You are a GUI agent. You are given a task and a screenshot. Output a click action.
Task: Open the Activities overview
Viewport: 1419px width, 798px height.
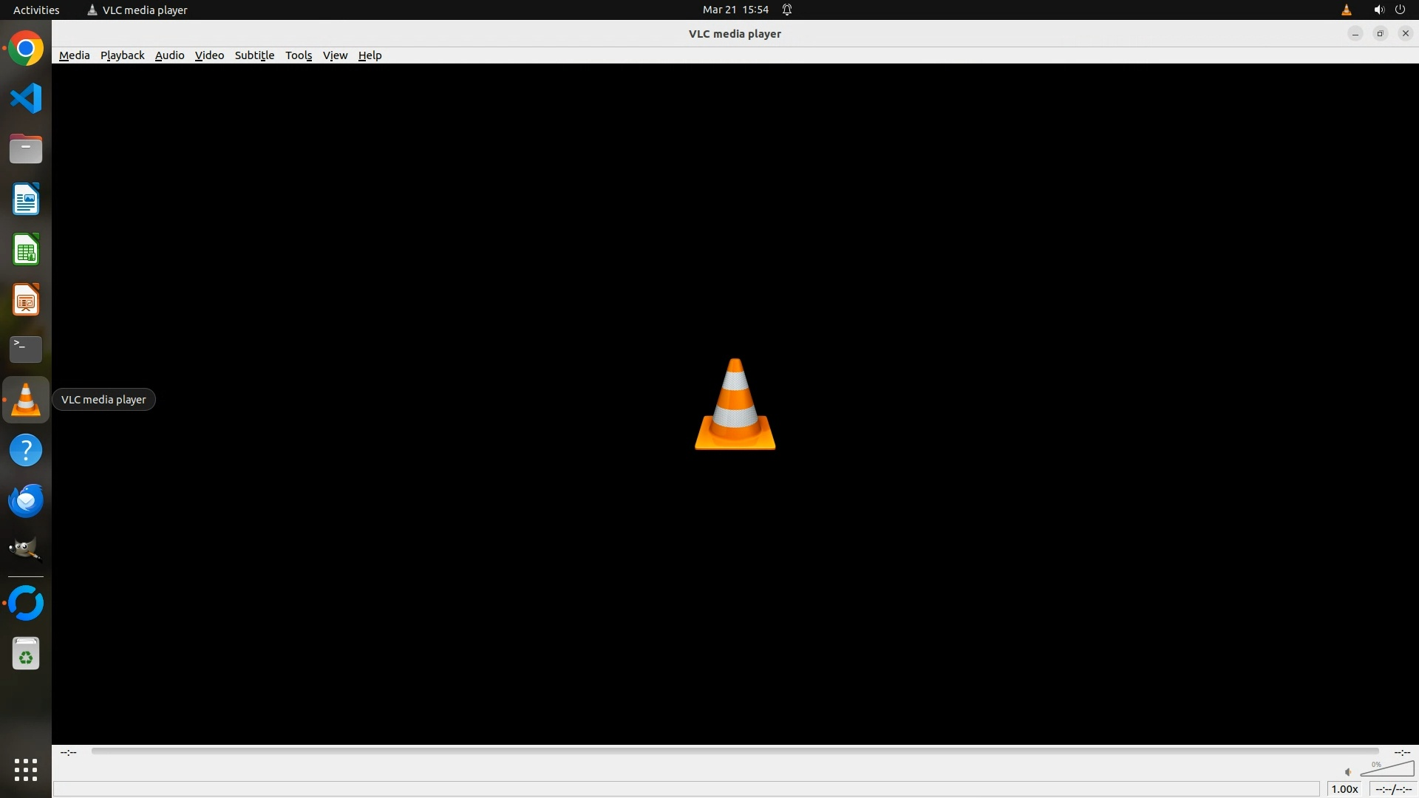coord(36,10)
